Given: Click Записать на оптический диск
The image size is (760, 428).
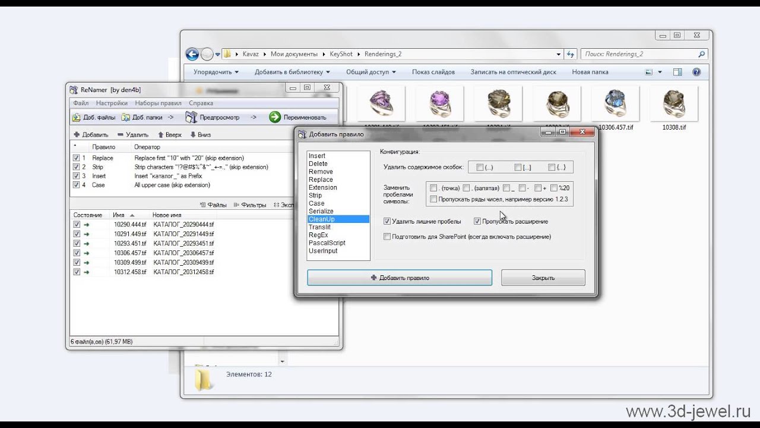Looking at the screenshot, I should pos(514,72).
